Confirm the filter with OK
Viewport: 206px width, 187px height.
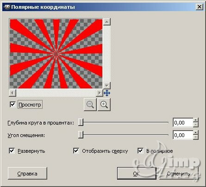137,174
